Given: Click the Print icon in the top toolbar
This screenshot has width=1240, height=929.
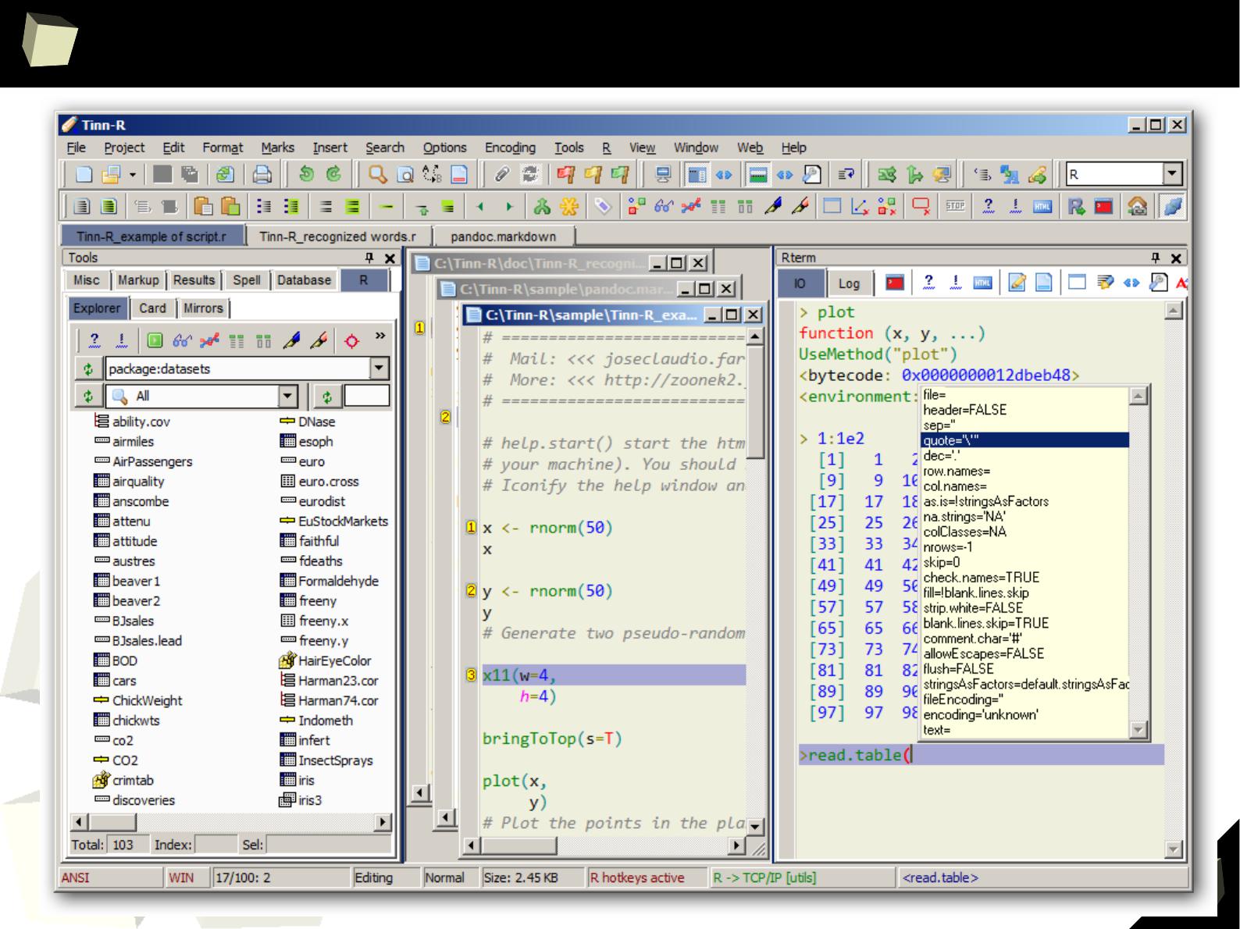Looking at the screenshot, I should 262,175.
